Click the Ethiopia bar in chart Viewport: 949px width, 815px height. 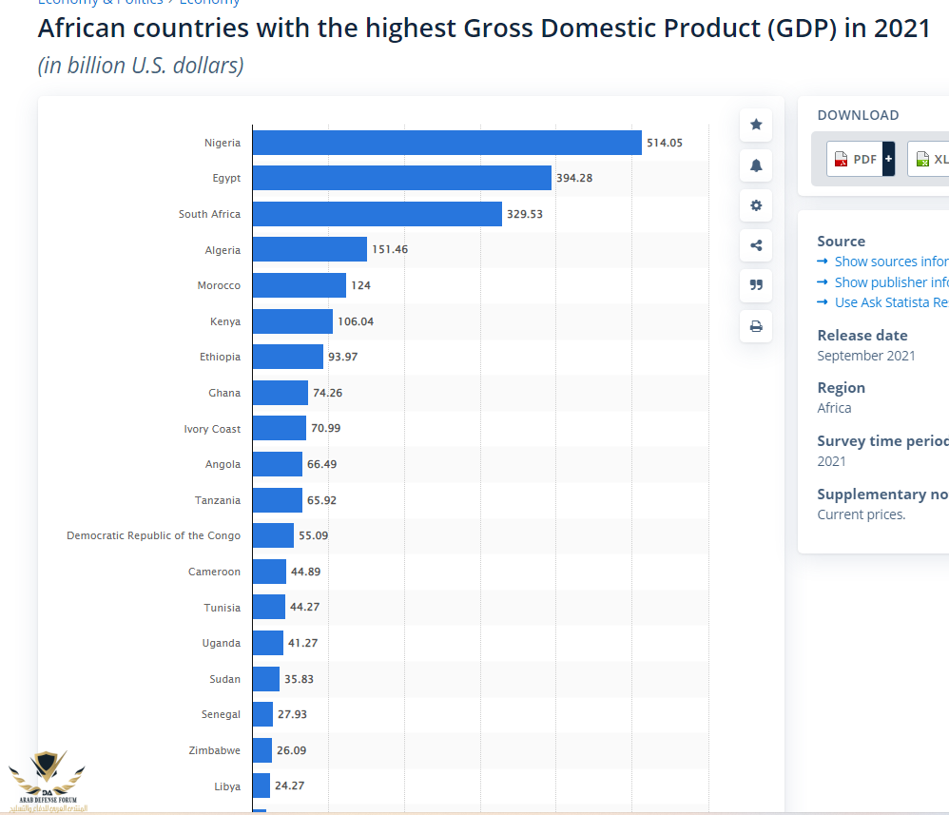coord(287,357)
